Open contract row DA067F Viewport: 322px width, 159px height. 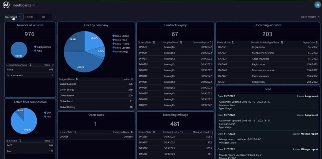pyautogui.click(x=175, y=59)
